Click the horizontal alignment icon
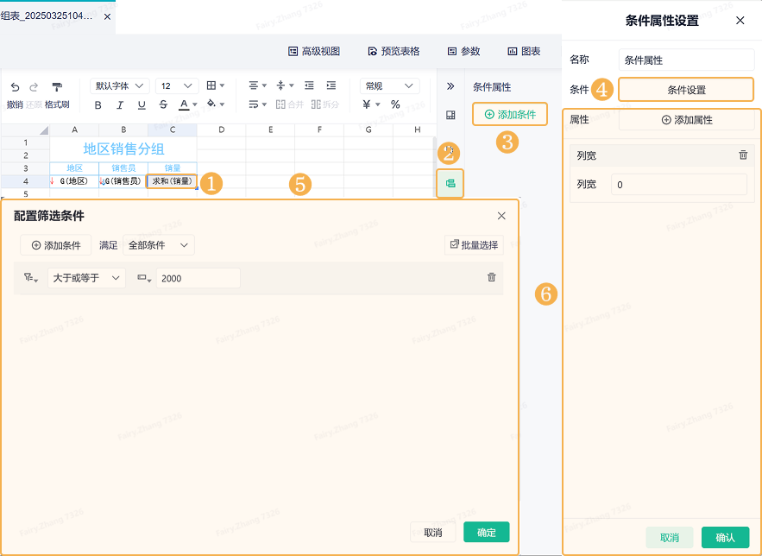The width and height of the screenshot is (762, 556). coord(254,85)
